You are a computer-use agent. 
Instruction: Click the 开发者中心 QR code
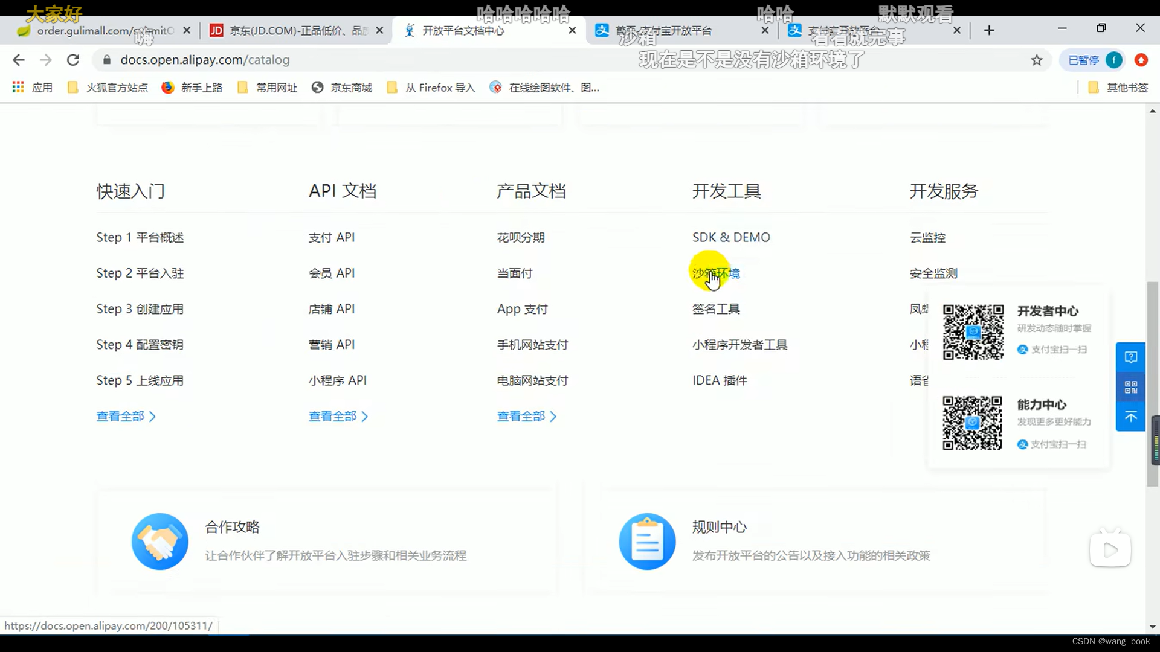(x=973, y=332)
